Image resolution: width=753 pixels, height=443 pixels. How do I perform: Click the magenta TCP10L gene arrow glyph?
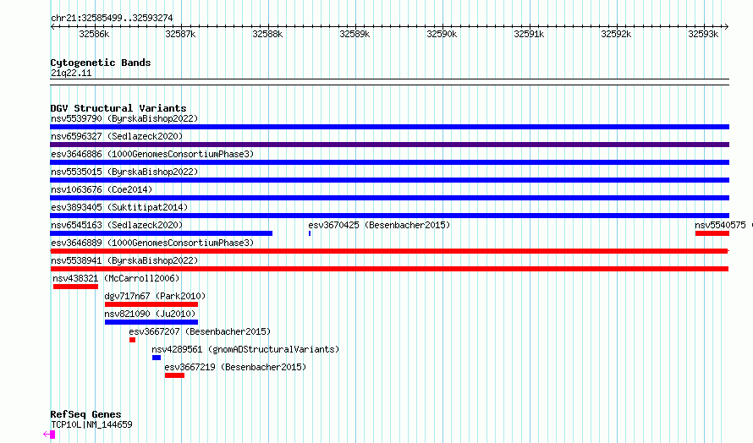pos(49,435)
